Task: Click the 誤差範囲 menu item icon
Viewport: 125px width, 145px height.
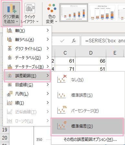Action: point(10,76)
